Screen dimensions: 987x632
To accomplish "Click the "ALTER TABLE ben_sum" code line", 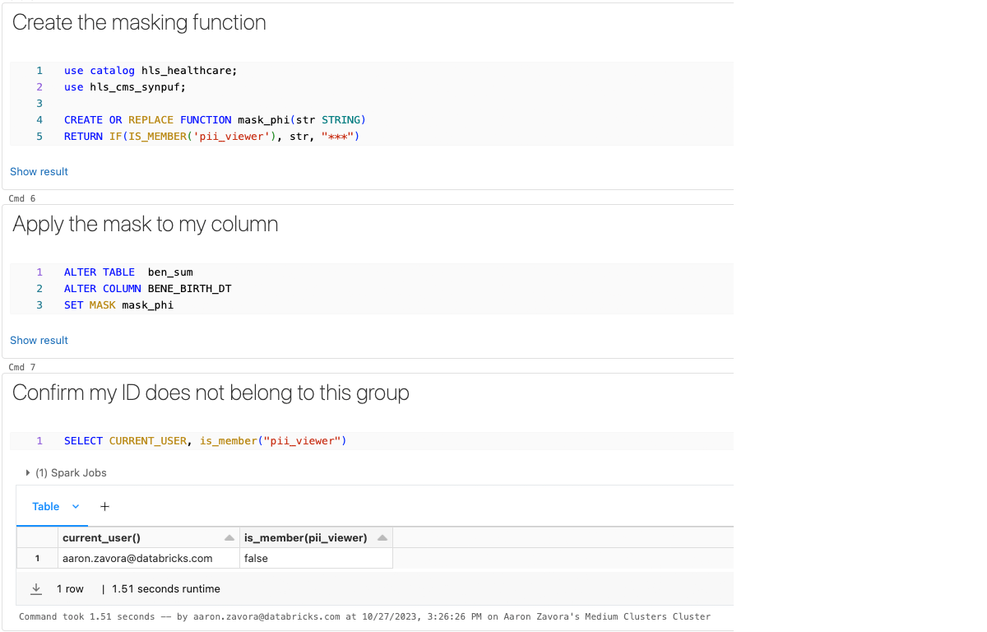I will click(x=128, y=272).
